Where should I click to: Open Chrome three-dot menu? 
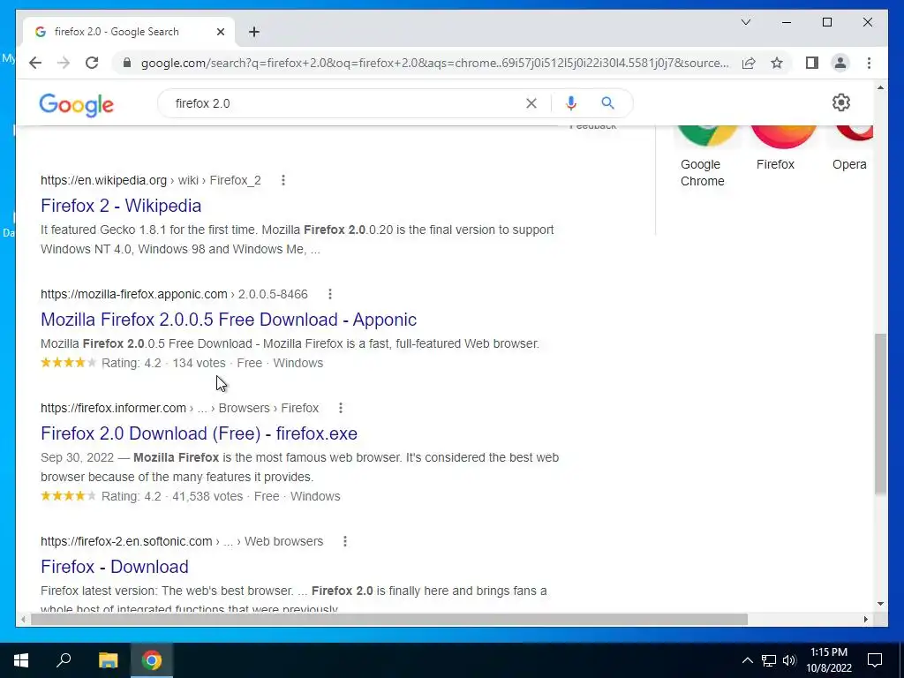869,63
